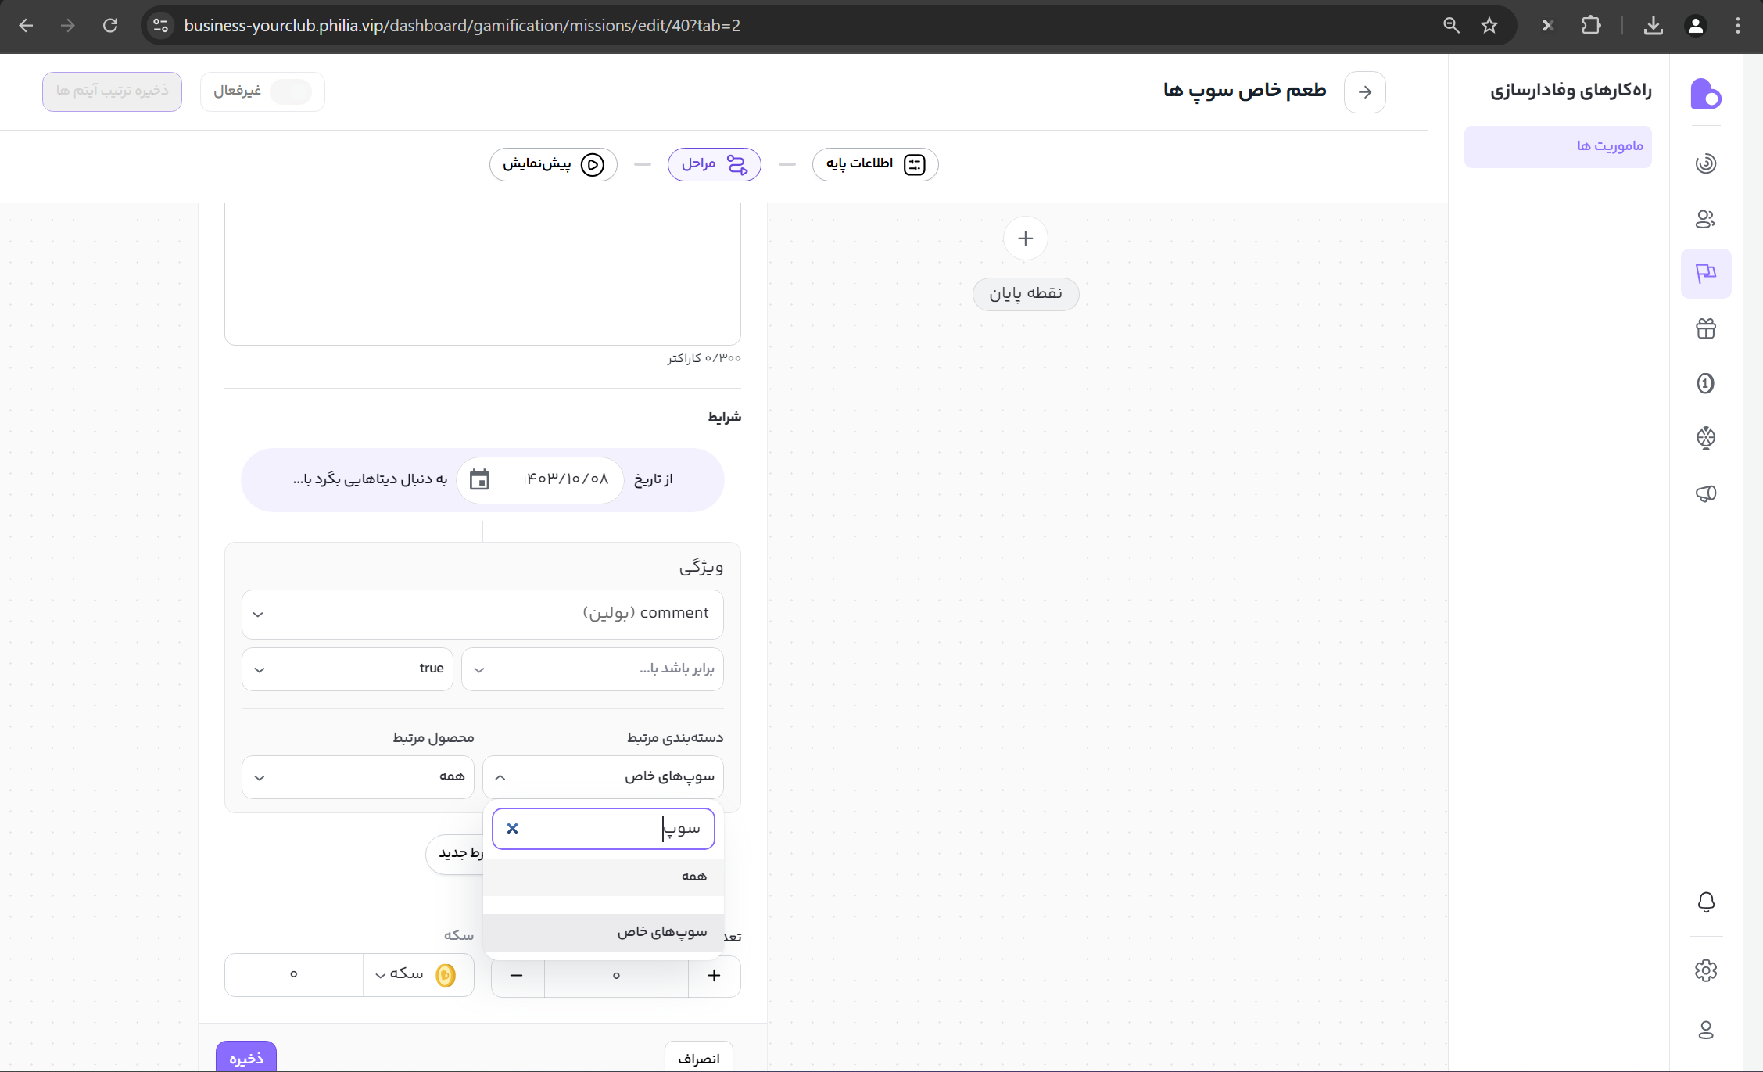Clear the category search with the X icon
The height and width of the screenshot is (1072, 1763).
pos(512,828)
